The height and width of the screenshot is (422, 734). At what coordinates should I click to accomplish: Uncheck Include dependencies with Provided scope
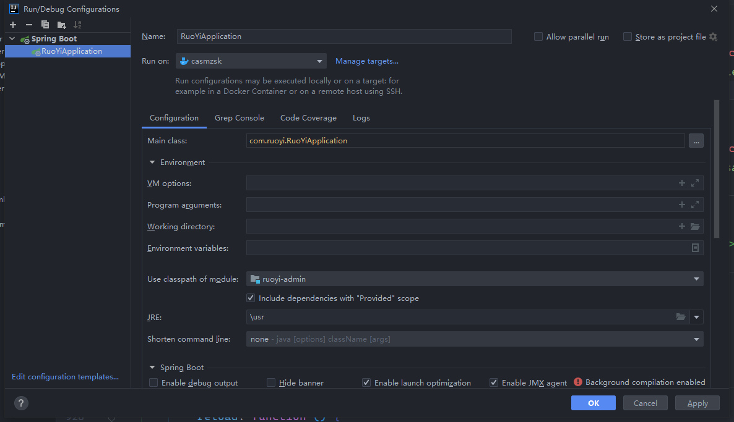tap(251, 298)
